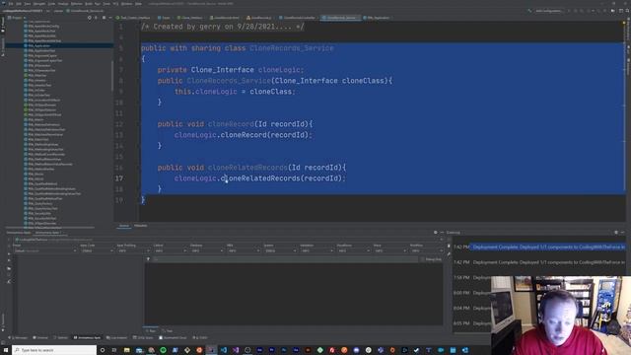Open the Visualforce log level dropdown

click(x=353, y=250)
